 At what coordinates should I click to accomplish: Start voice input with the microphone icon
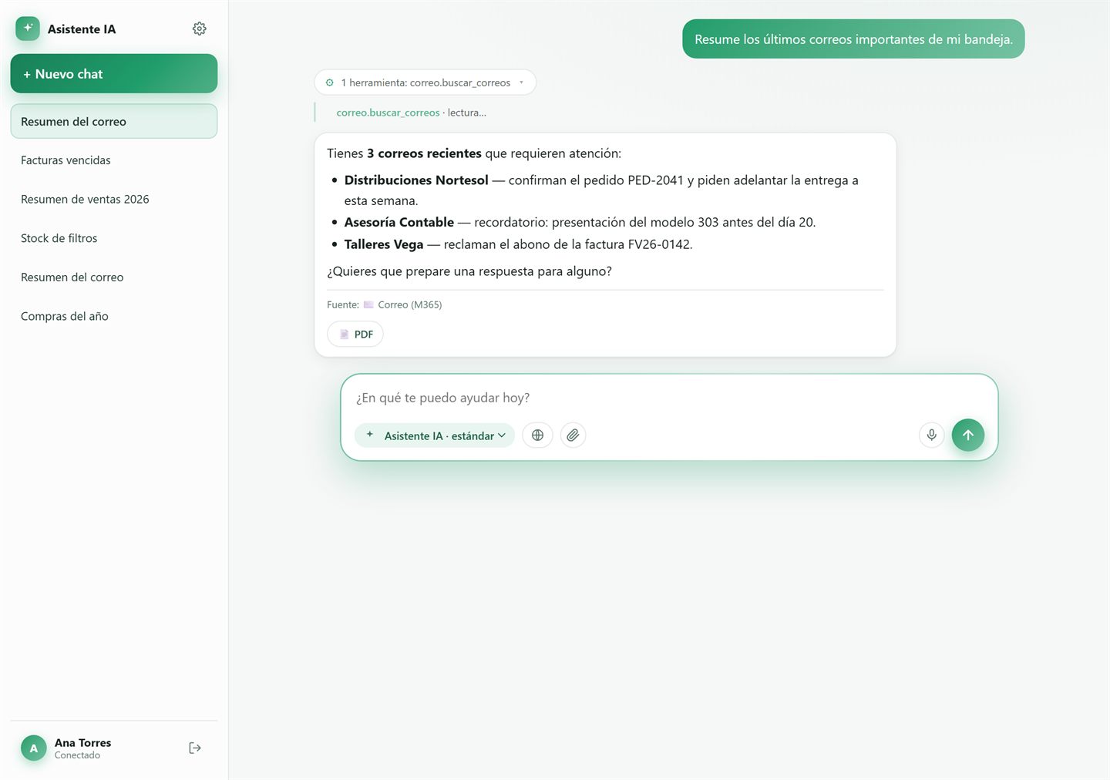931,435
